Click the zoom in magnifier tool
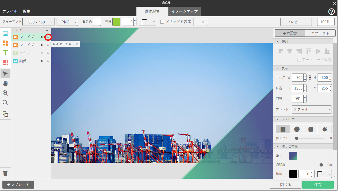The image size is (338, 191). click(x=5, y=93)
